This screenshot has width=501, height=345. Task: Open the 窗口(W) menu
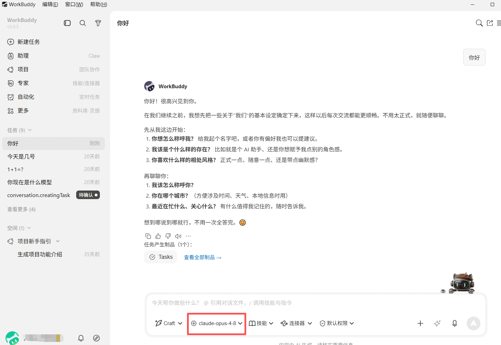click(x=74, y=4)
